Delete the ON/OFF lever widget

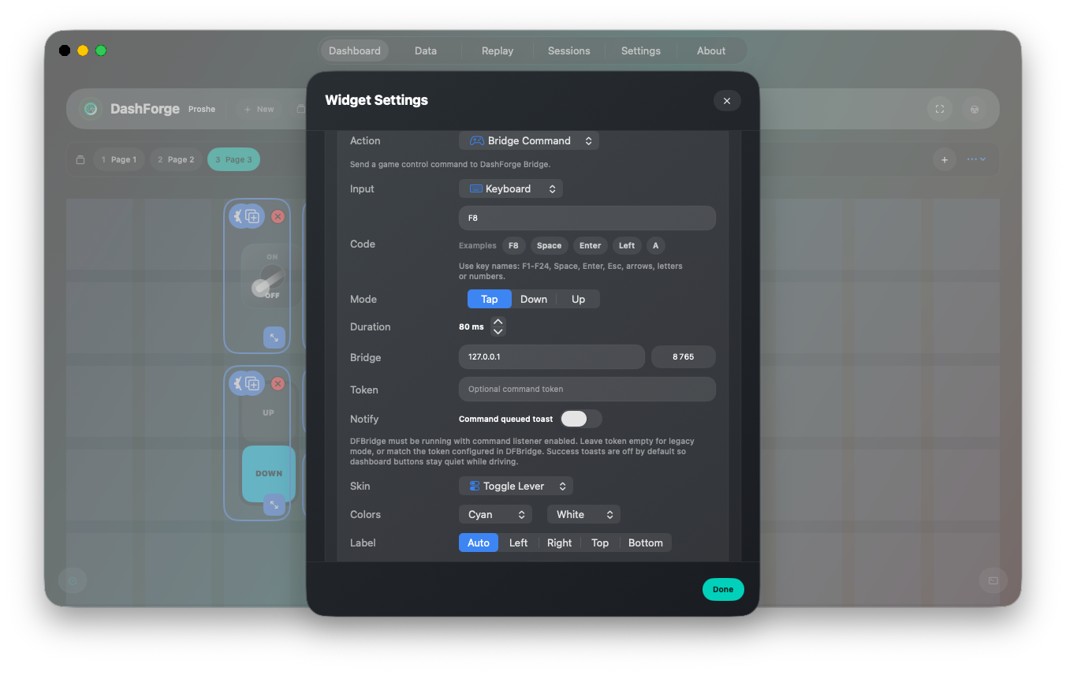[278, 216]
